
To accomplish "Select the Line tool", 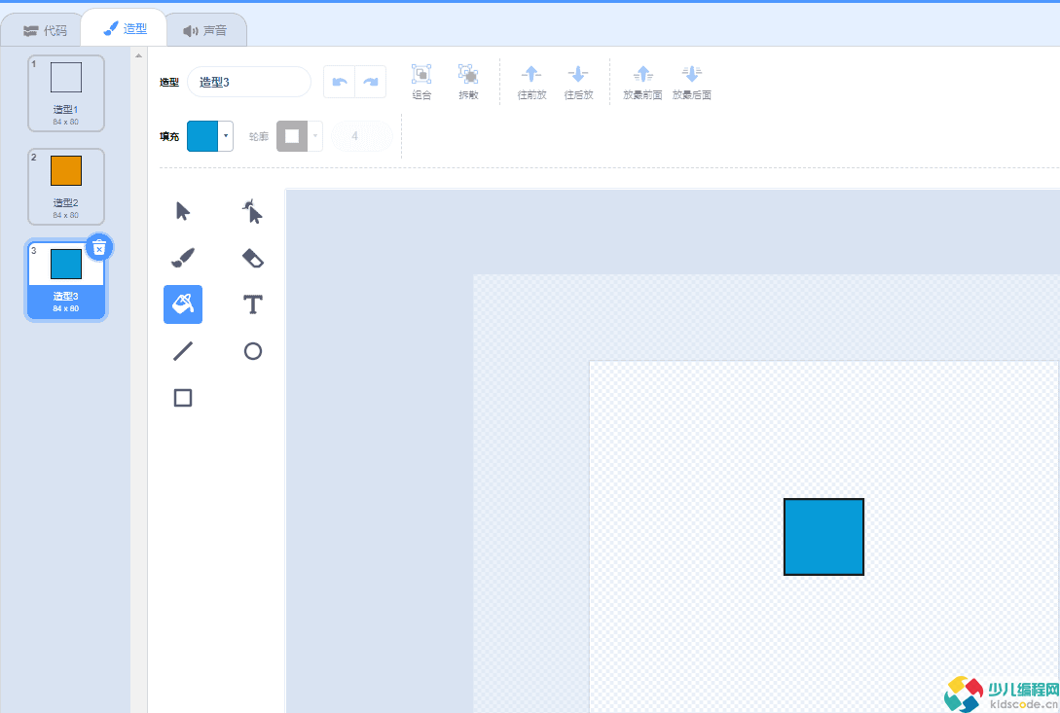I will click(183, 351).
